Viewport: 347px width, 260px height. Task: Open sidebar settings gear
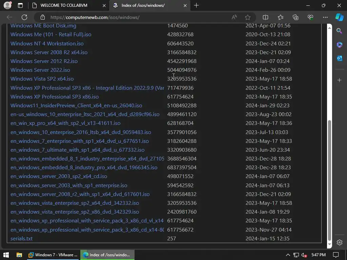[339, 242]
